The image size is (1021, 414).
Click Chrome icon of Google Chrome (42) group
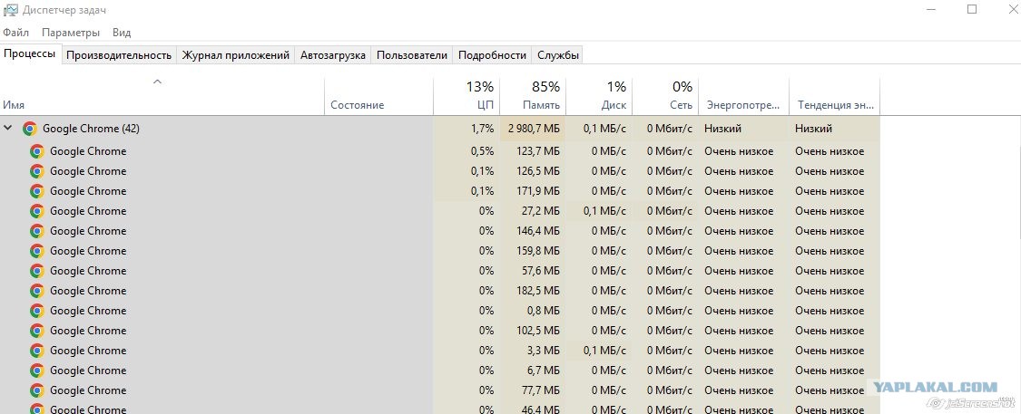(29, 129)
